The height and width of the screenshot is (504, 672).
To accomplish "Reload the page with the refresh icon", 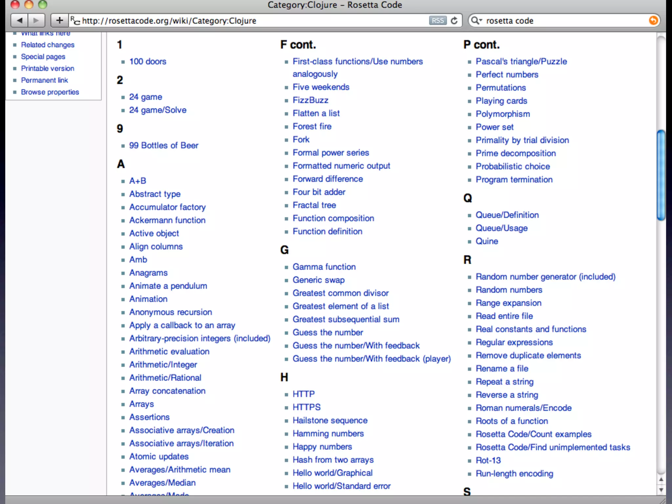I will (454, 21).
